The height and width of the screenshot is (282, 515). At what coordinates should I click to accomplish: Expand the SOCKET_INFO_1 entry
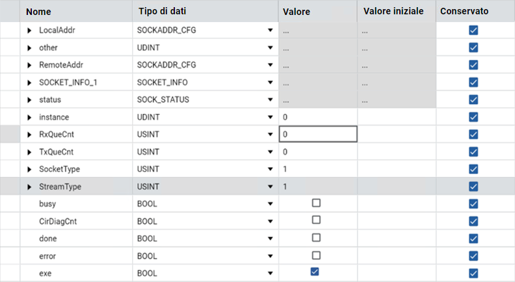point(29,83)
